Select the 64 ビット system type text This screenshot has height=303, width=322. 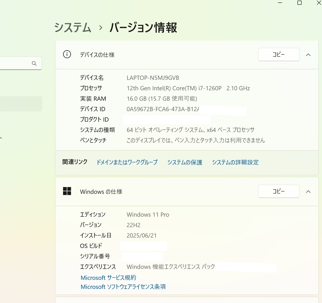click(191, 130)
